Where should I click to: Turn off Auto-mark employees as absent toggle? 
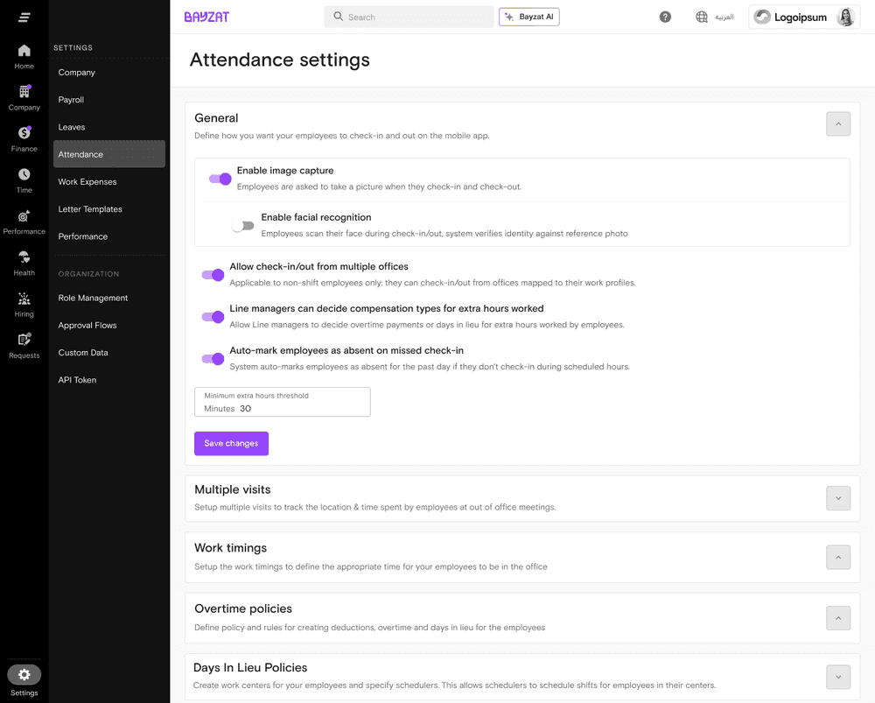click(x=212, y=359)
